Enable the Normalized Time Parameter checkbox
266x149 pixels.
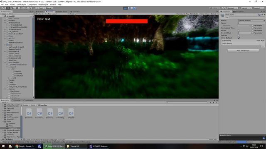point(253,28)
